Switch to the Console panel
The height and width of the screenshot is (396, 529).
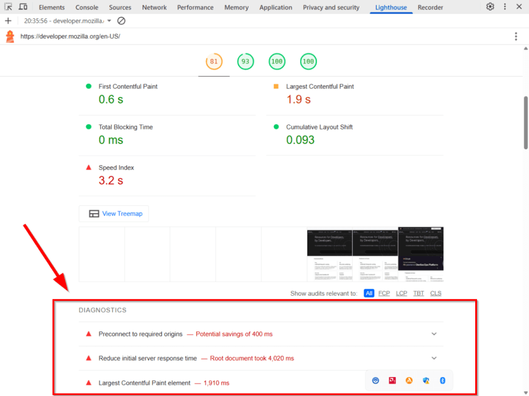pos(87,7)
